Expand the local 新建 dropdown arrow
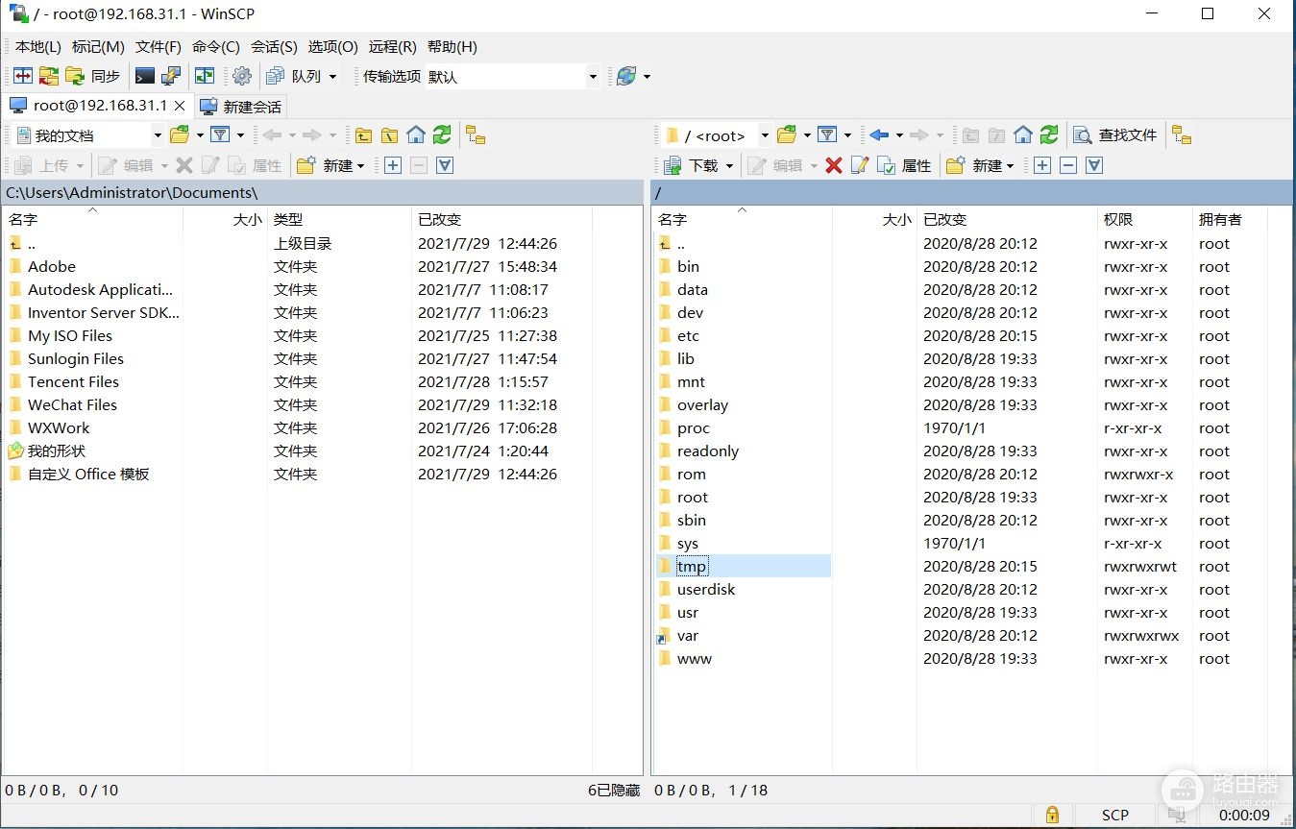 (x=361, y=165)
